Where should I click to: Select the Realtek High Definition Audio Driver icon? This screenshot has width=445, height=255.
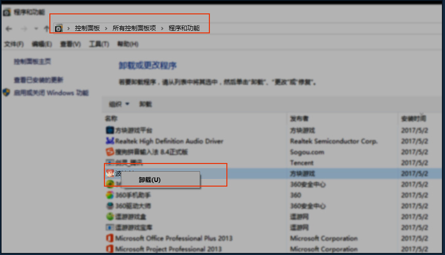point(110,141)
